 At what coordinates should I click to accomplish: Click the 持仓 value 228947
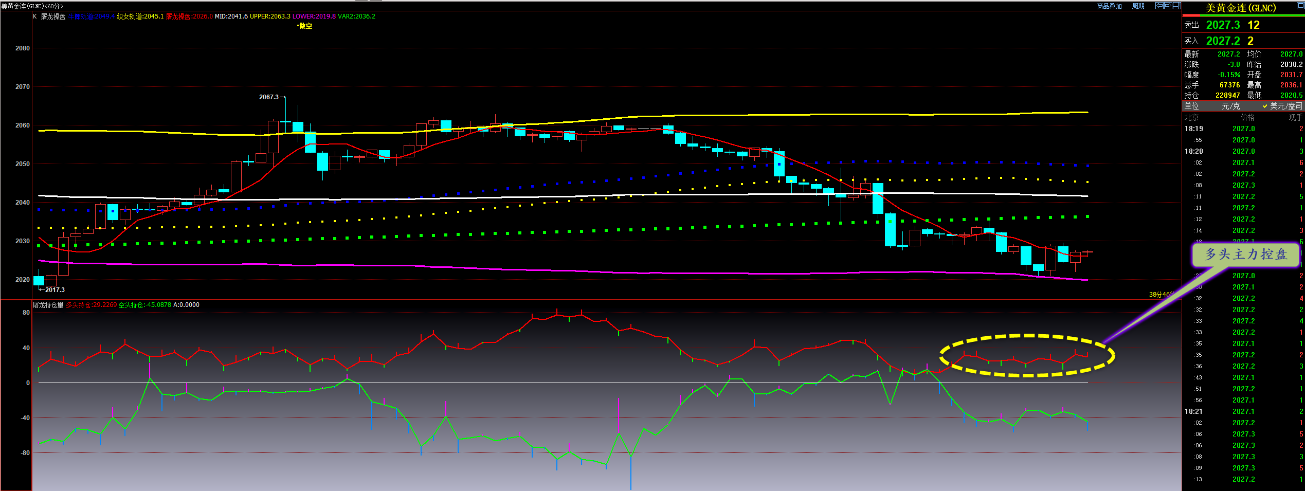pos(1228,95)
